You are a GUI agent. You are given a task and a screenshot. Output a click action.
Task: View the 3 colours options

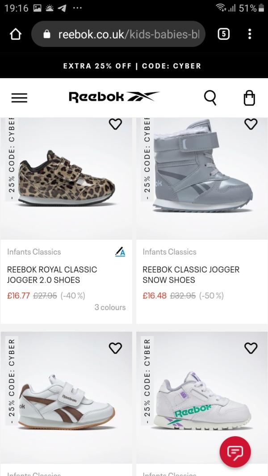[x=110, y=307]
